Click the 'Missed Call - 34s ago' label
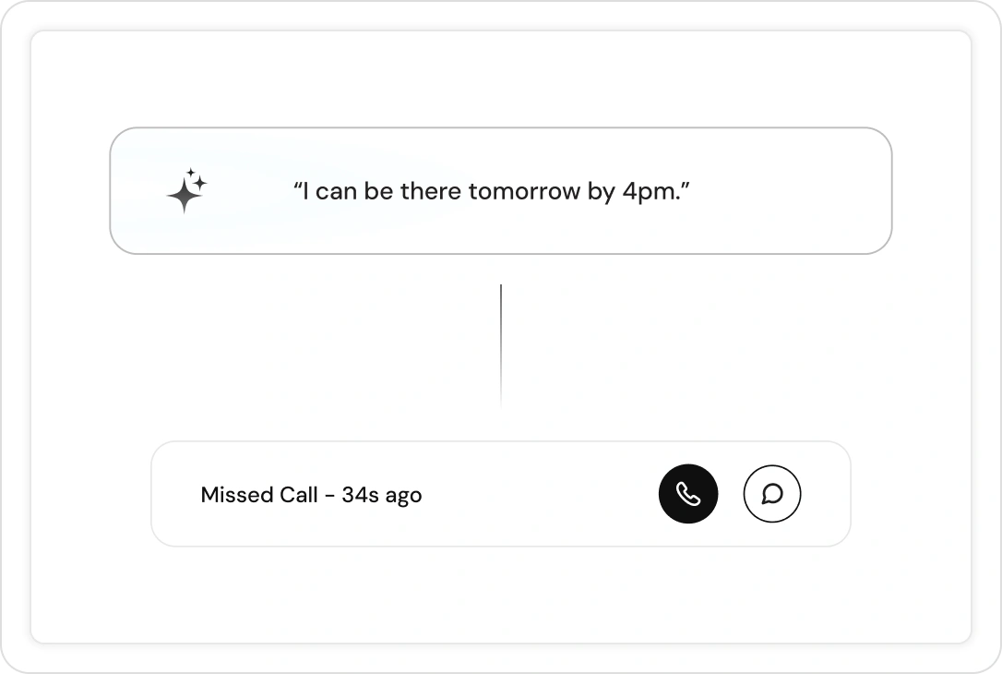This screenshot has height=674, width=1002. 311,495
